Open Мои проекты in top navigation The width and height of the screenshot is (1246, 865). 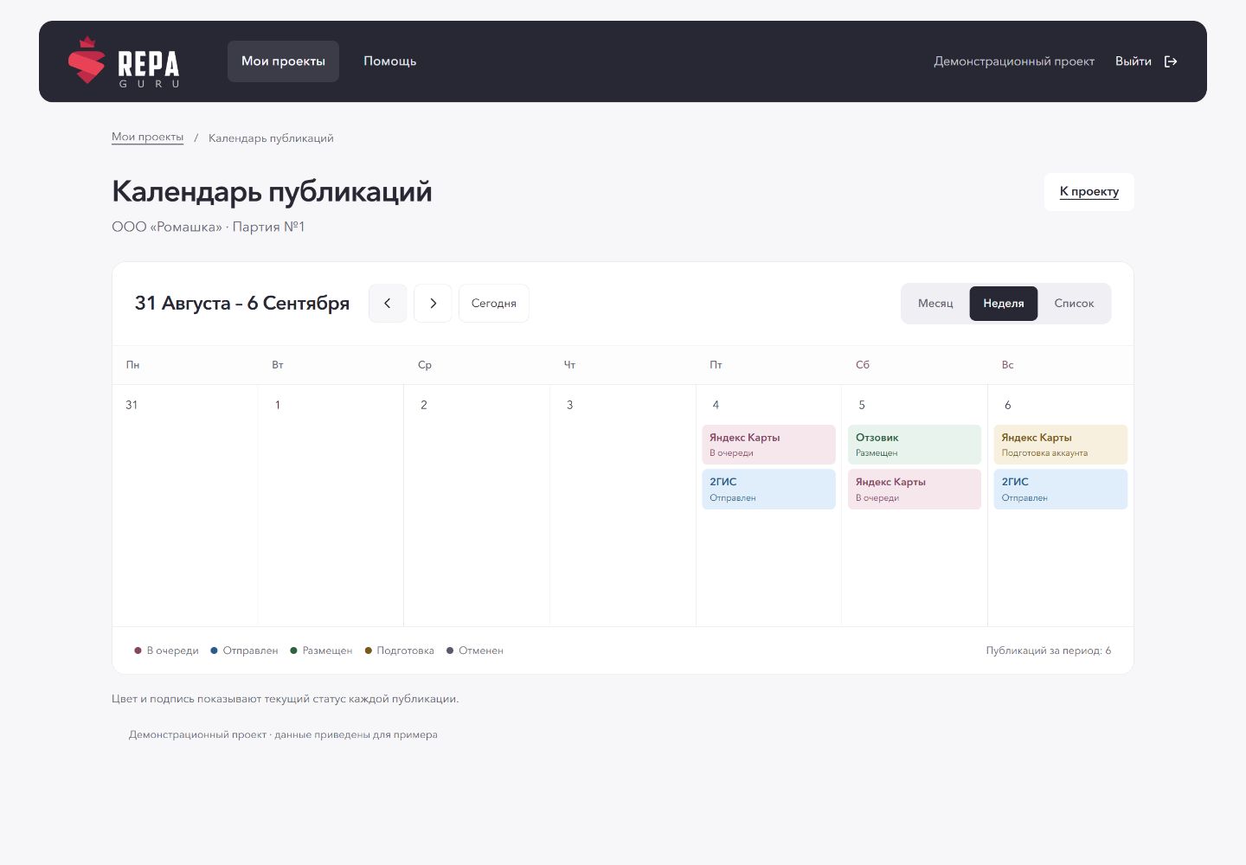pyautogui.click(x=283, y=61)
